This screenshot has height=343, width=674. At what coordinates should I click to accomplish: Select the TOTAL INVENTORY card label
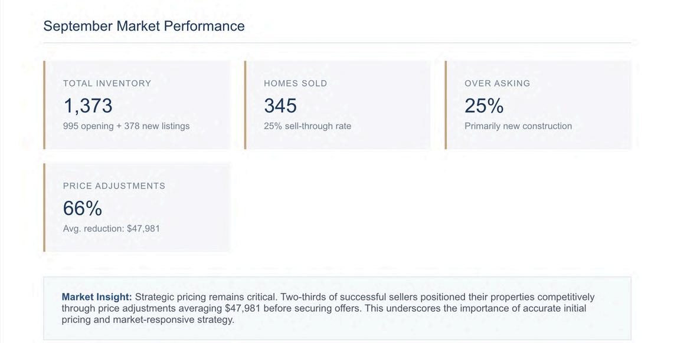(x=107, y=84)
